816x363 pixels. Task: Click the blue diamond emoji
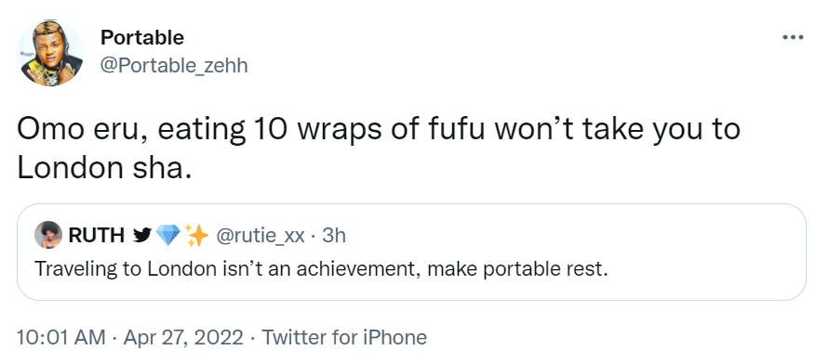(x=168, y=236)
